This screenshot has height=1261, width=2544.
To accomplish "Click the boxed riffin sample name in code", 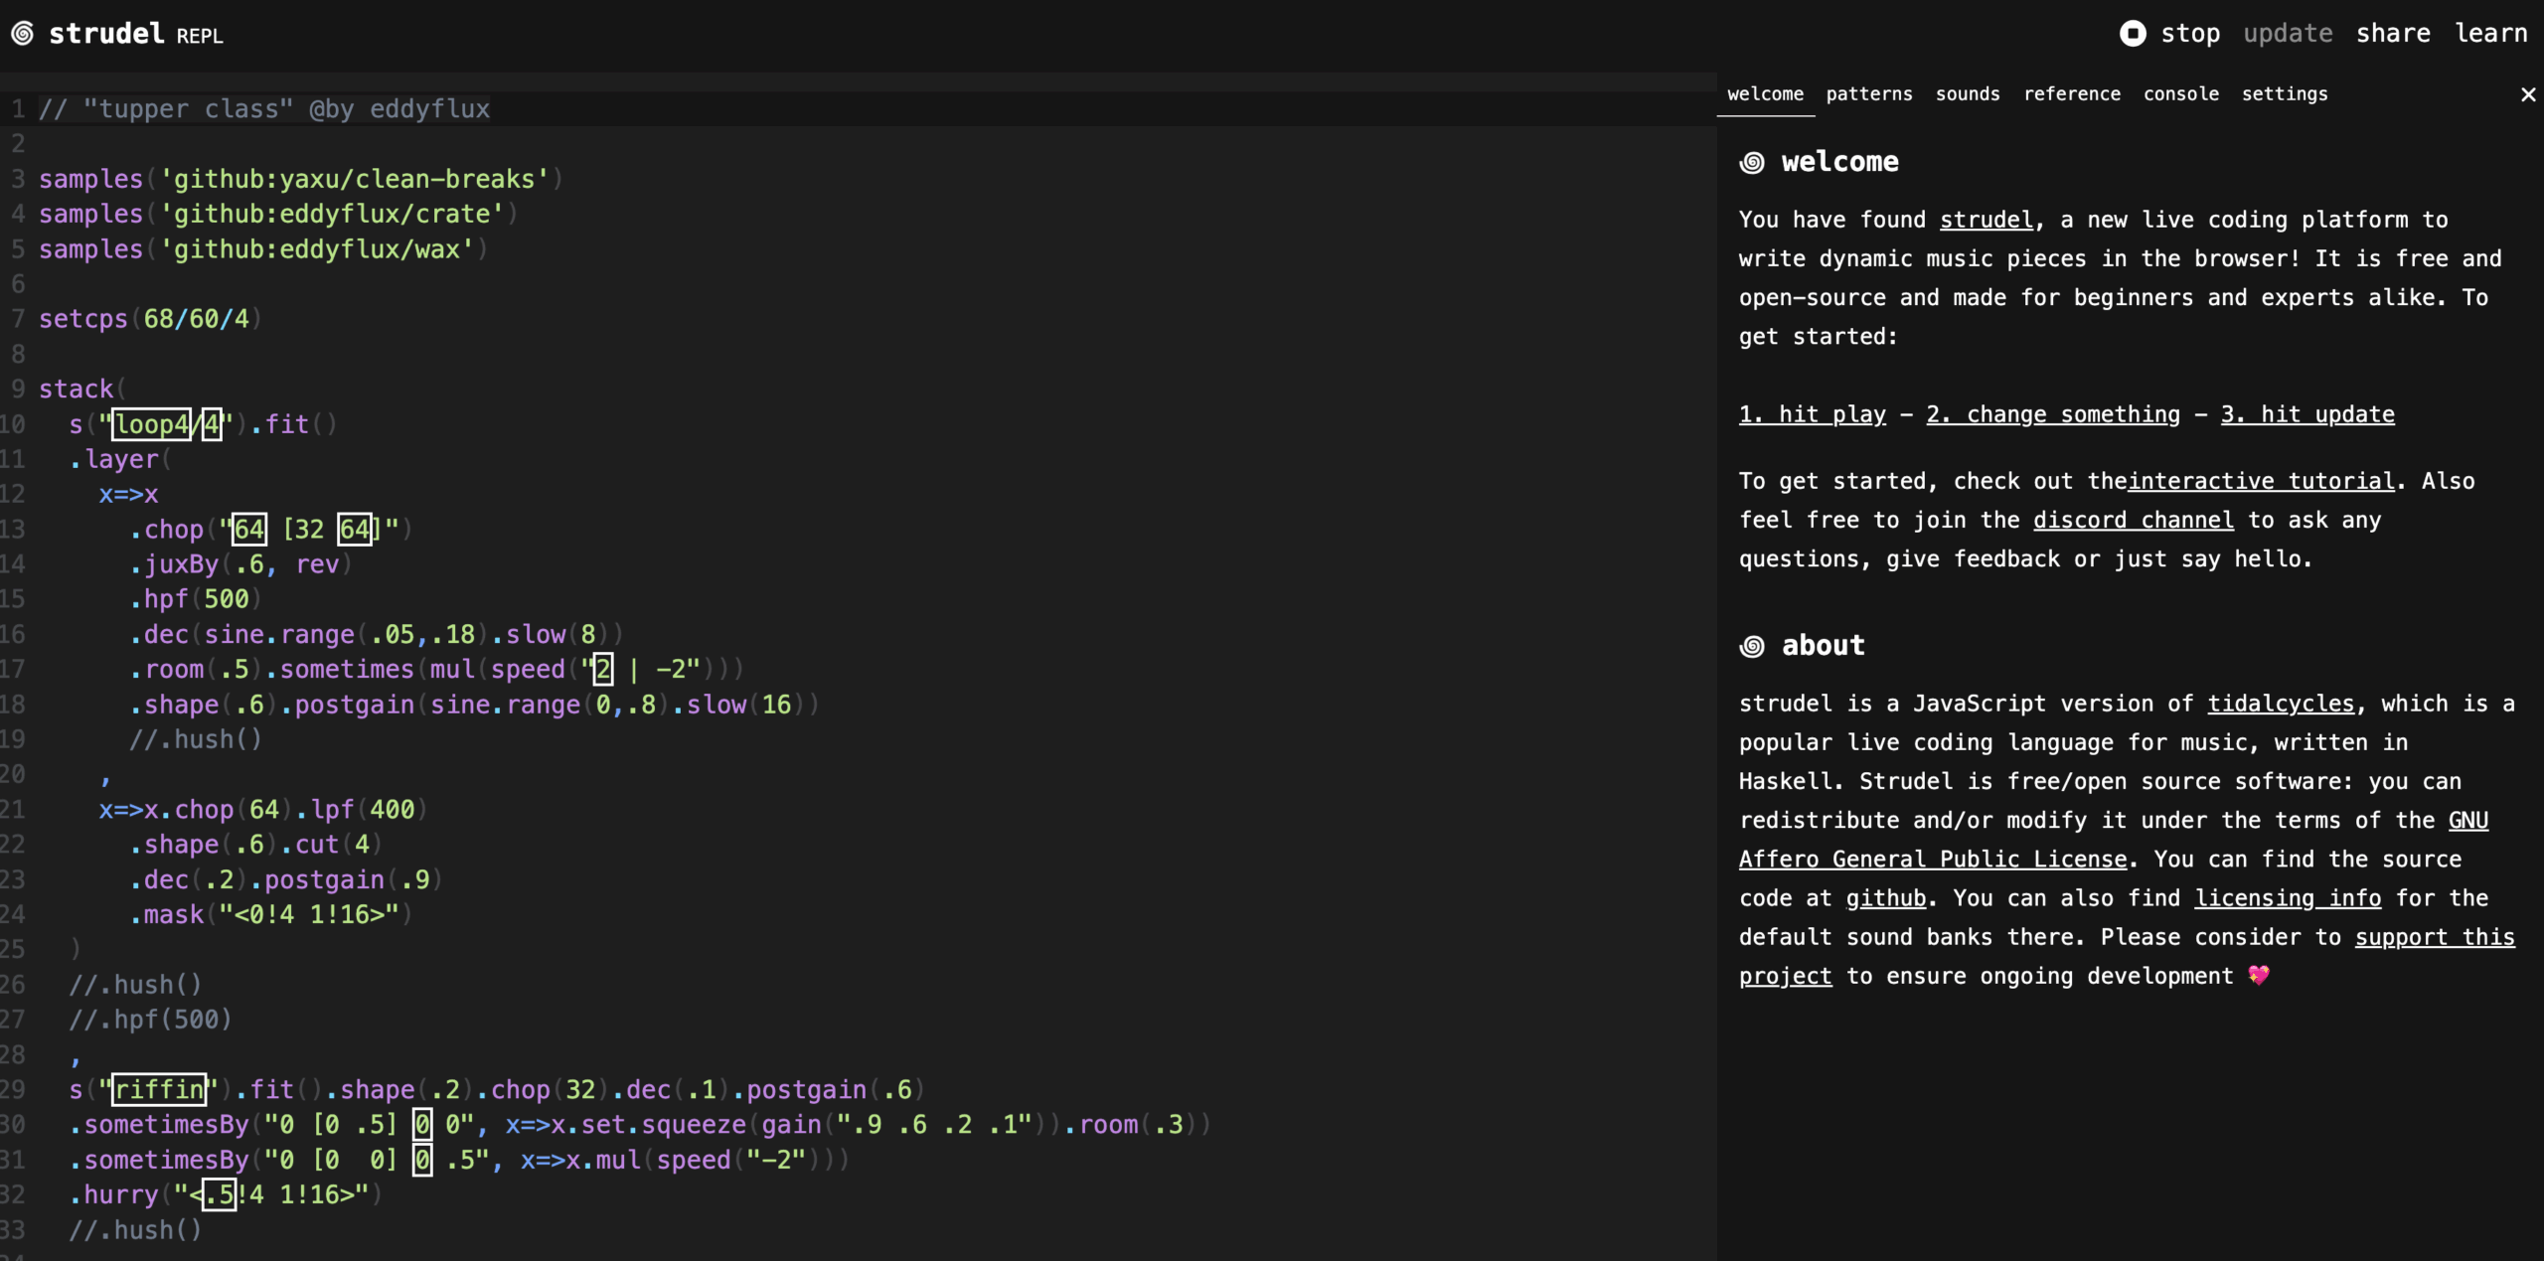I will pos(157,1089).
